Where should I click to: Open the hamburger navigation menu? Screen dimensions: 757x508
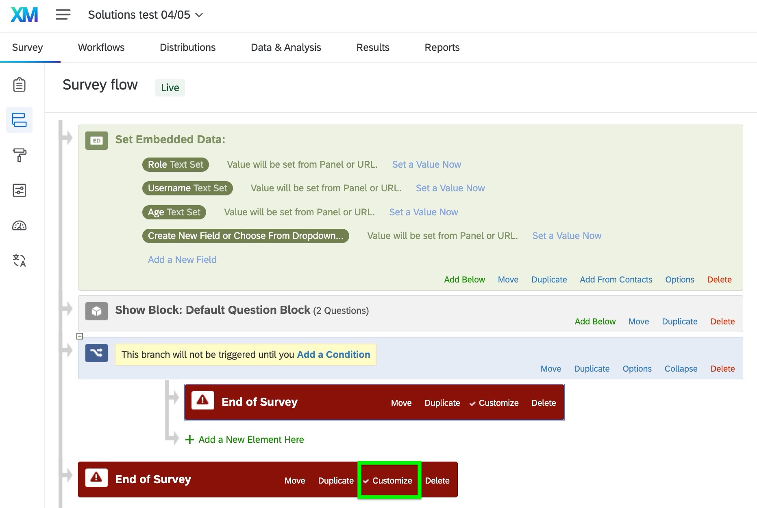(63, 15)
